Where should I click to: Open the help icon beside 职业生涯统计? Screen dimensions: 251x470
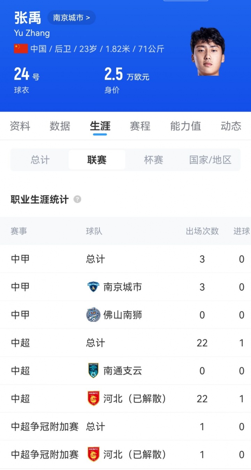coord(77,199)
